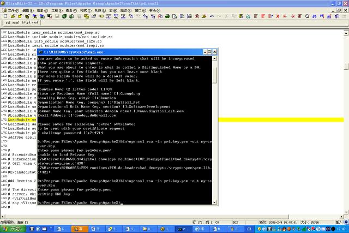Screen dimensions: 349x233
Task: Click 'unable to load Private Key' line
Action: (66, 154)
